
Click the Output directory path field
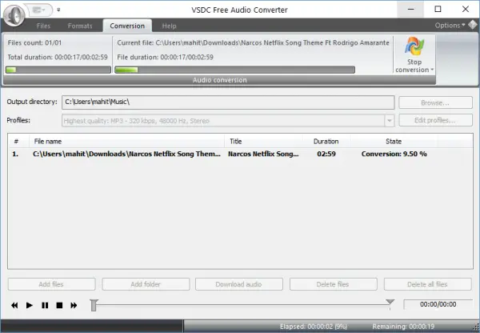tap(228, 102)
